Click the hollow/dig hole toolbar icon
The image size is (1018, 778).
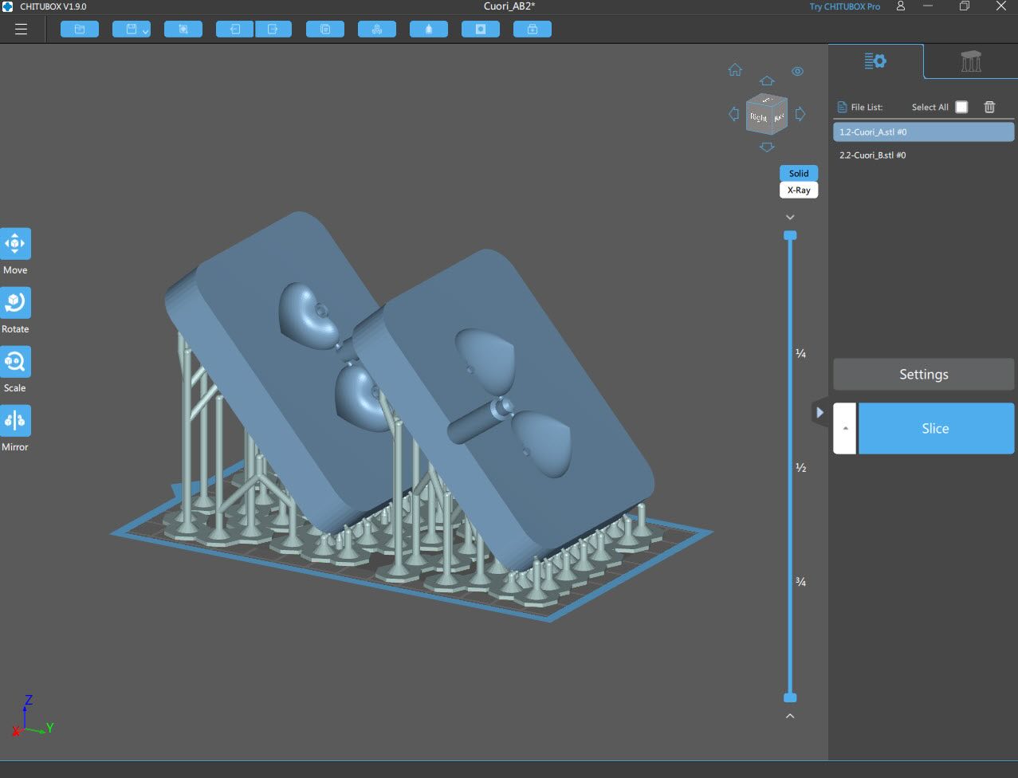[481, 29]
